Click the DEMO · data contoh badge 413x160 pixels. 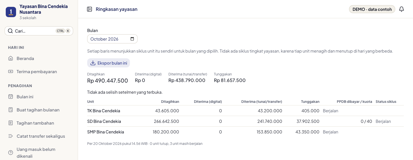(x=372, y=9)
